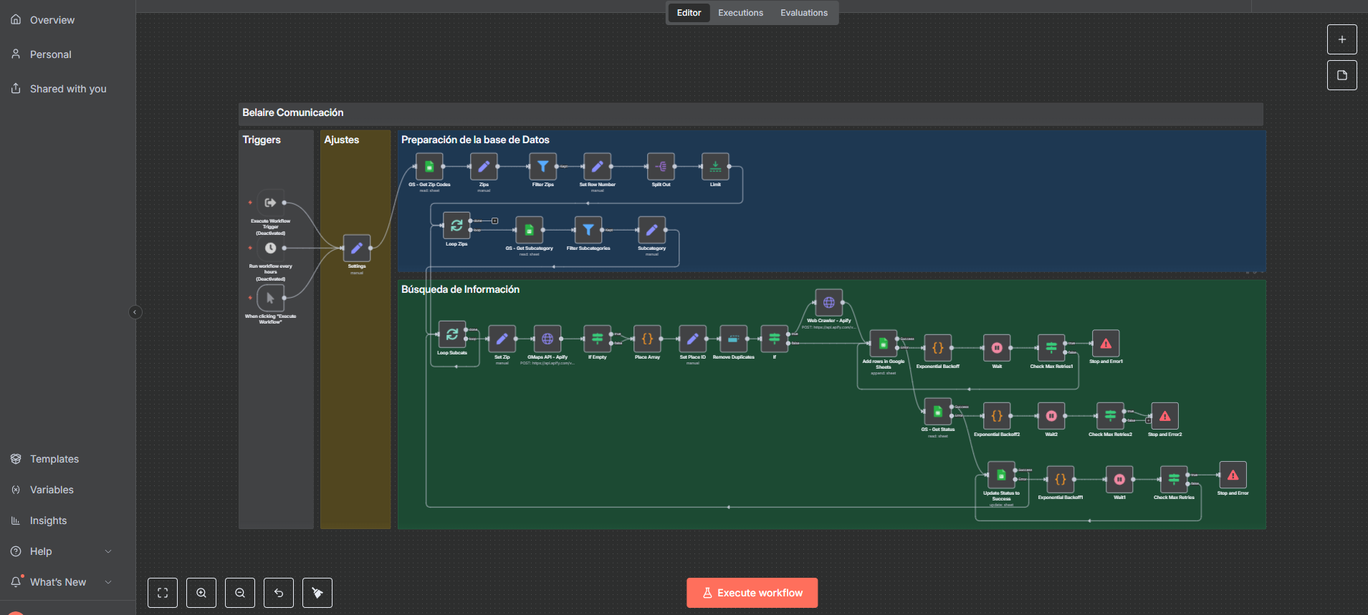Fit the workflow to view
This screenshot has height=615, width=1368.
163,593
